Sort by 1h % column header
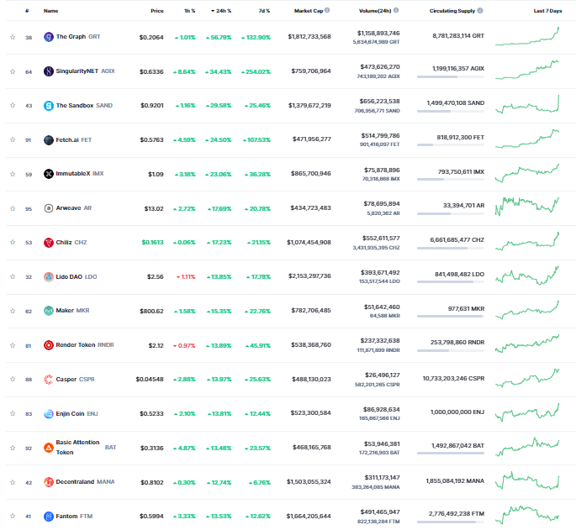Image resolution: width=576 pixels, height=530 pixels. 189,11
